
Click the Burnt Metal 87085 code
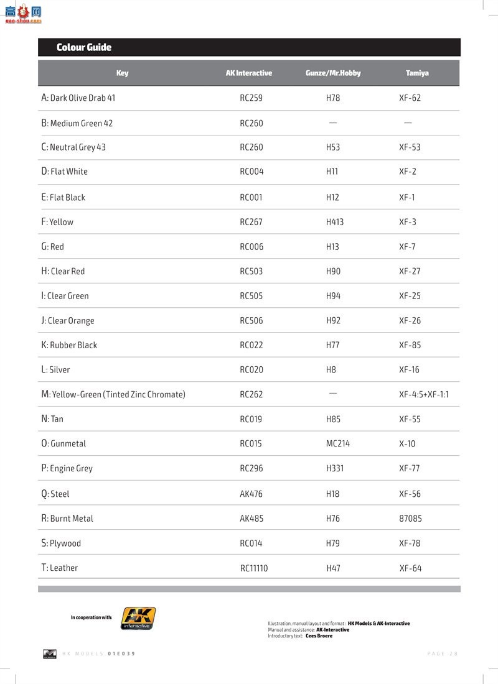[411, 519]
